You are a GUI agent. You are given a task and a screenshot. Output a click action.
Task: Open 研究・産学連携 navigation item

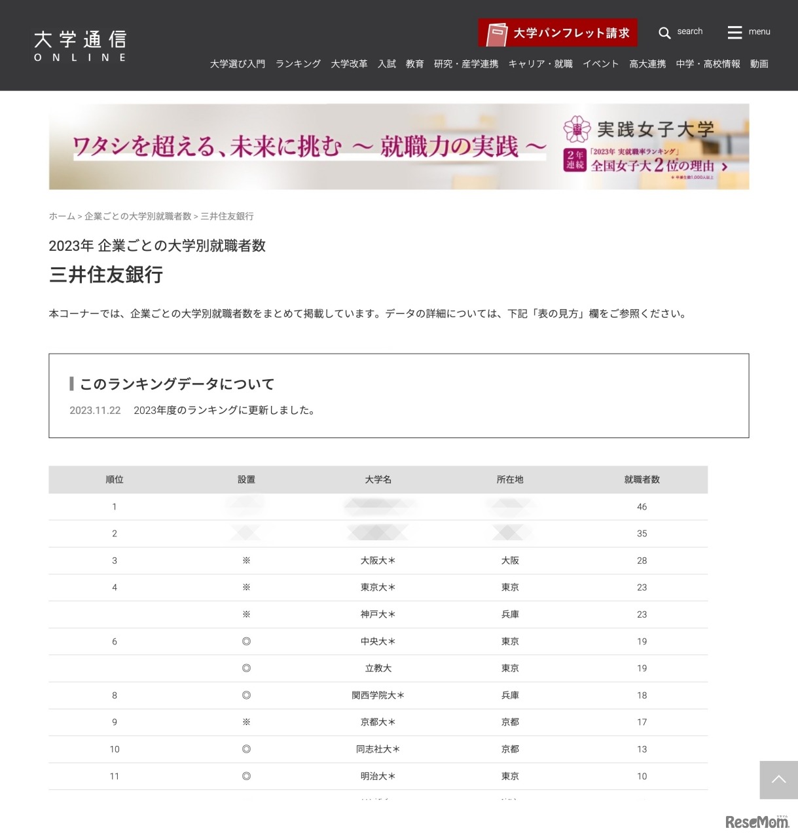(466, 64)
